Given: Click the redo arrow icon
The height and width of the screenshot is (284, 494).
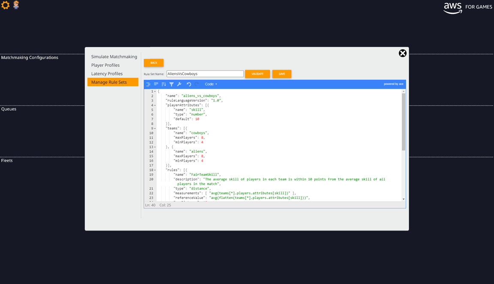Looking at the screenshot, I should [196, 84].
